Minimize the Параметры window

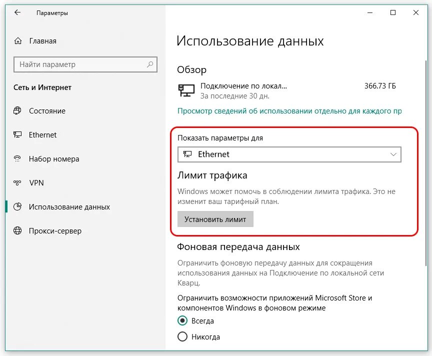click(x=370, y=12)
